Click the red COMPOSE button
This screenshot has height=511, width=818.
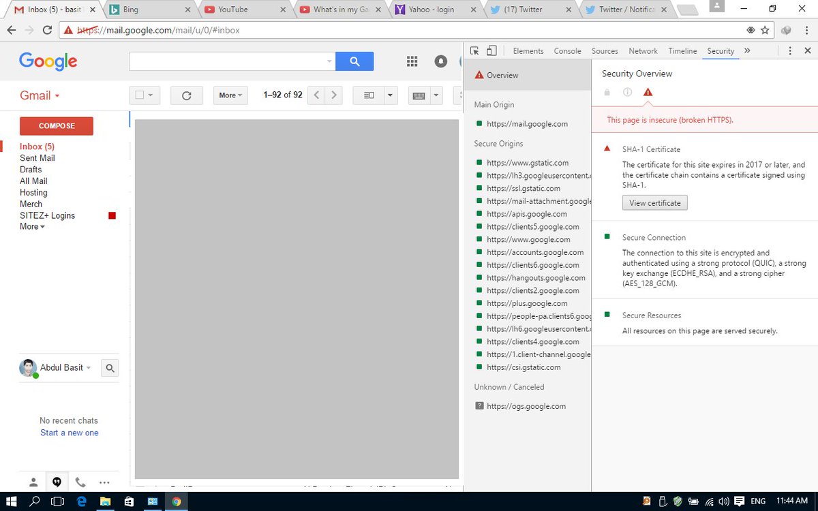[x=57, y=126]
